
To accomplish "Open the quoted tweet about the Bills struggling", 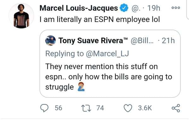I will click(110, 64).
